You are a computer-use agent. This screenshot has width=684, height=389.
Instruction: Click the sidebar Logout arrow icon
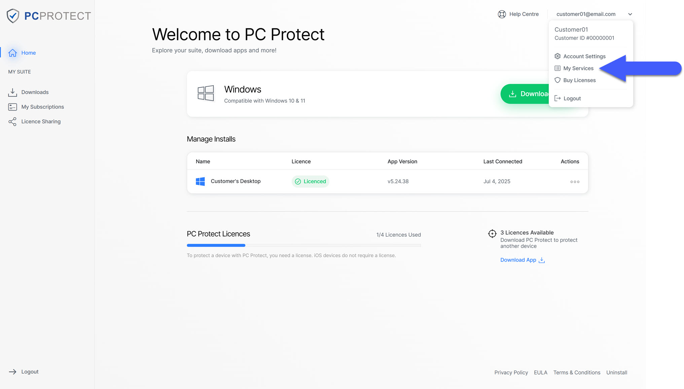(12, 372)
